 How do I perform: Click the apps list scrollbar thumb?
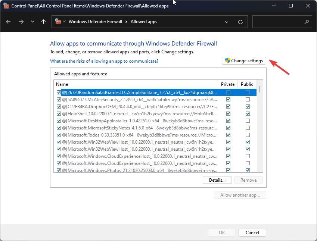260,89
